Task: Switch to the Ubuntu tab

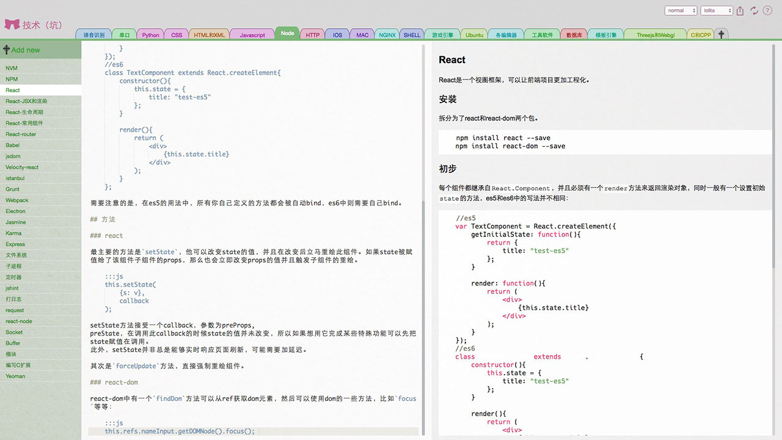Action: pyautogui.click(x=474, y=35)
